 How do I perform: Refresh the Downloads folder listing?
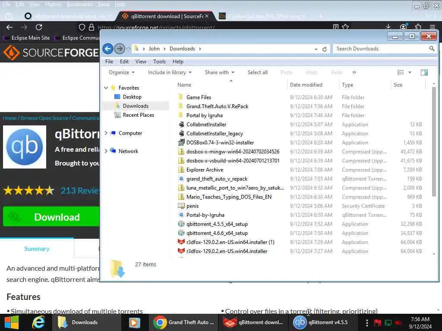tap(325, 49)
